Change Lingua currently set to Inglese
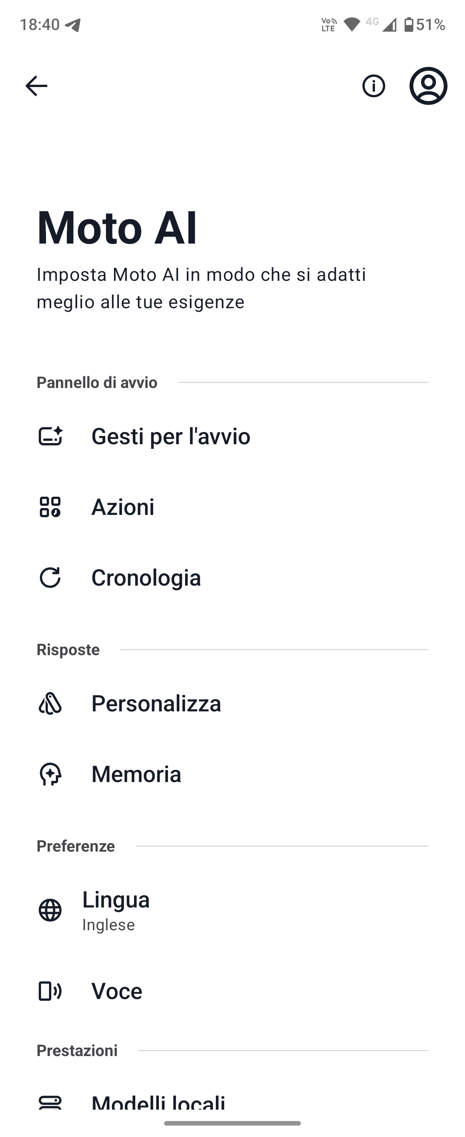This screenshot has width=465, height=1137. pos(232,910)
